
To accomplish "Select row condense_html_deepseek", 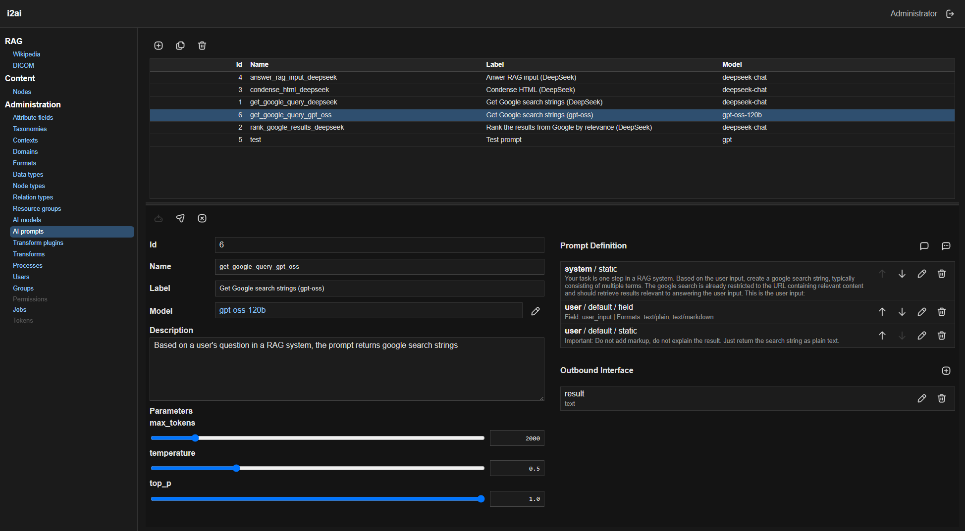I will tap(552, 90).
